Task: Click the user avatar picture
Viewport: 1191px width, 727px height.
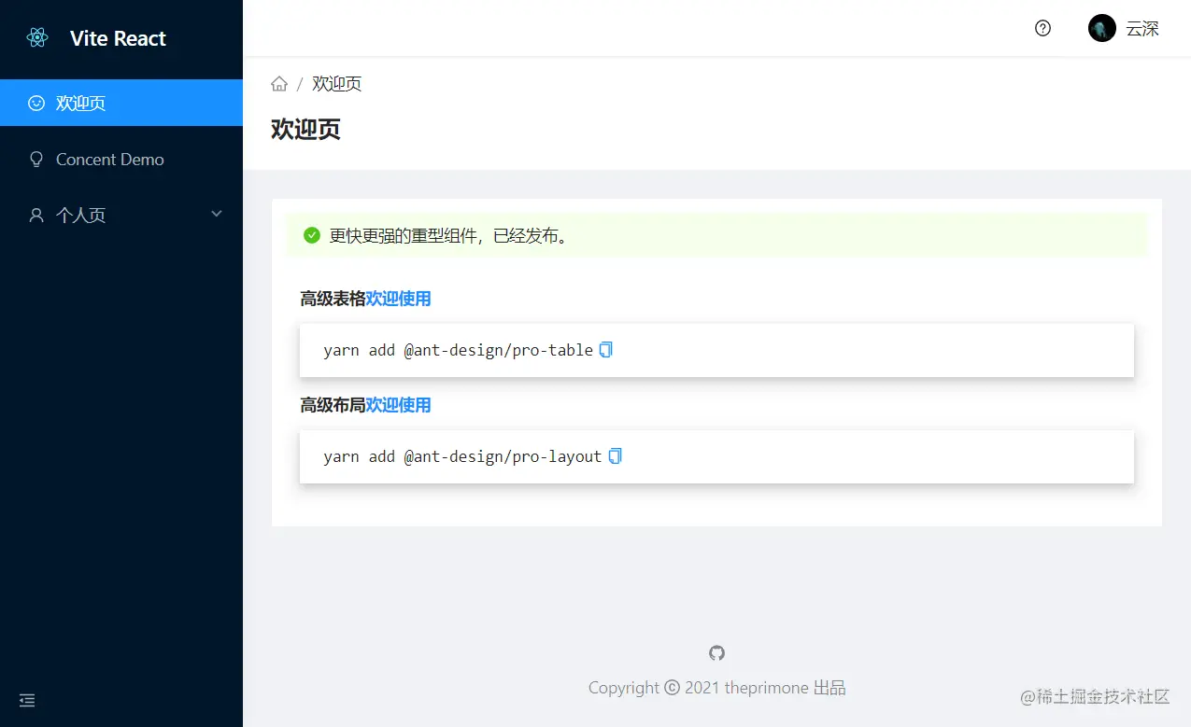Action: [x=1102, y=28]
